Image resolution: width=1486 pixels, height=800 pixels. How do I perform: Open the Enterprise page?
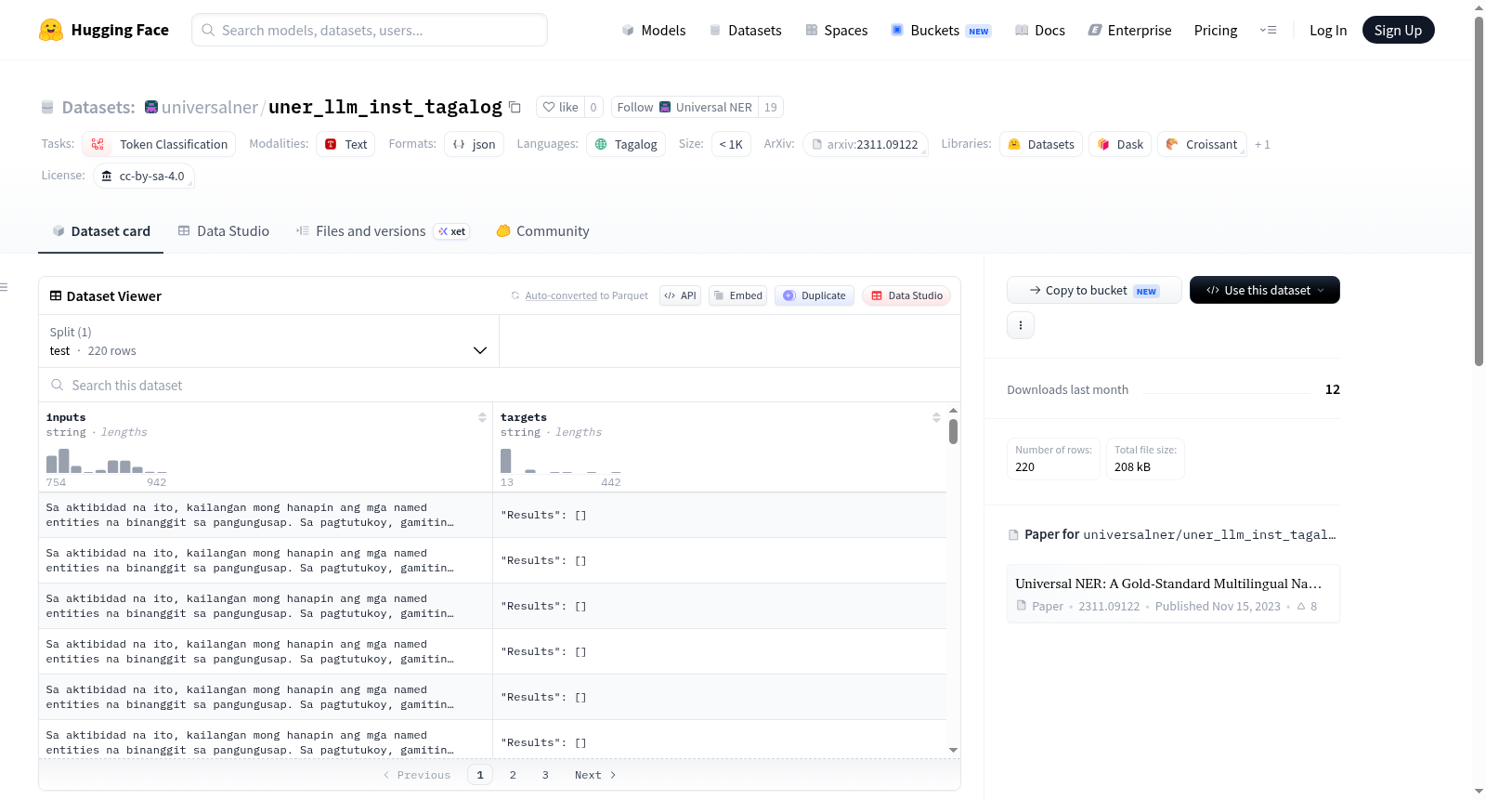[1129, 30]
